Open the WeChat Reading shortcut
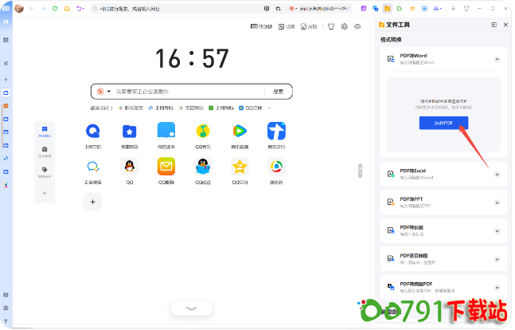 click(166, 131)
